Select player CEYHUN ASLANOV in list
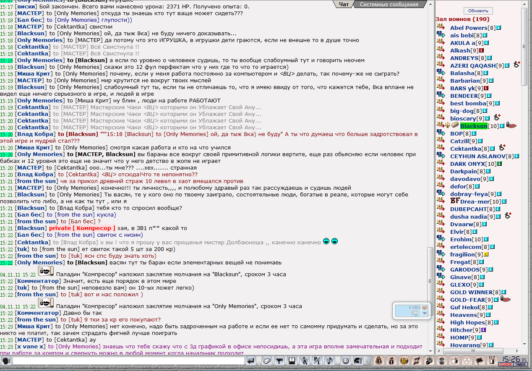This screenshot has width=532, height=371. pyautogui.click(x=478, y=156)
